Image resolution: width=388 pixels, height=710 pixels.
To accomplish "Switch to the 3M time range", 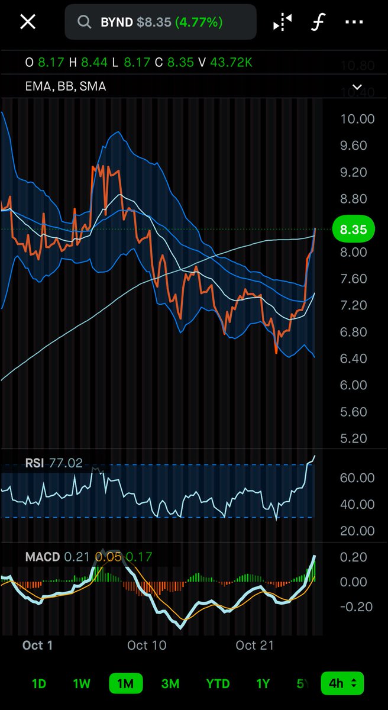I will point(170,684).
